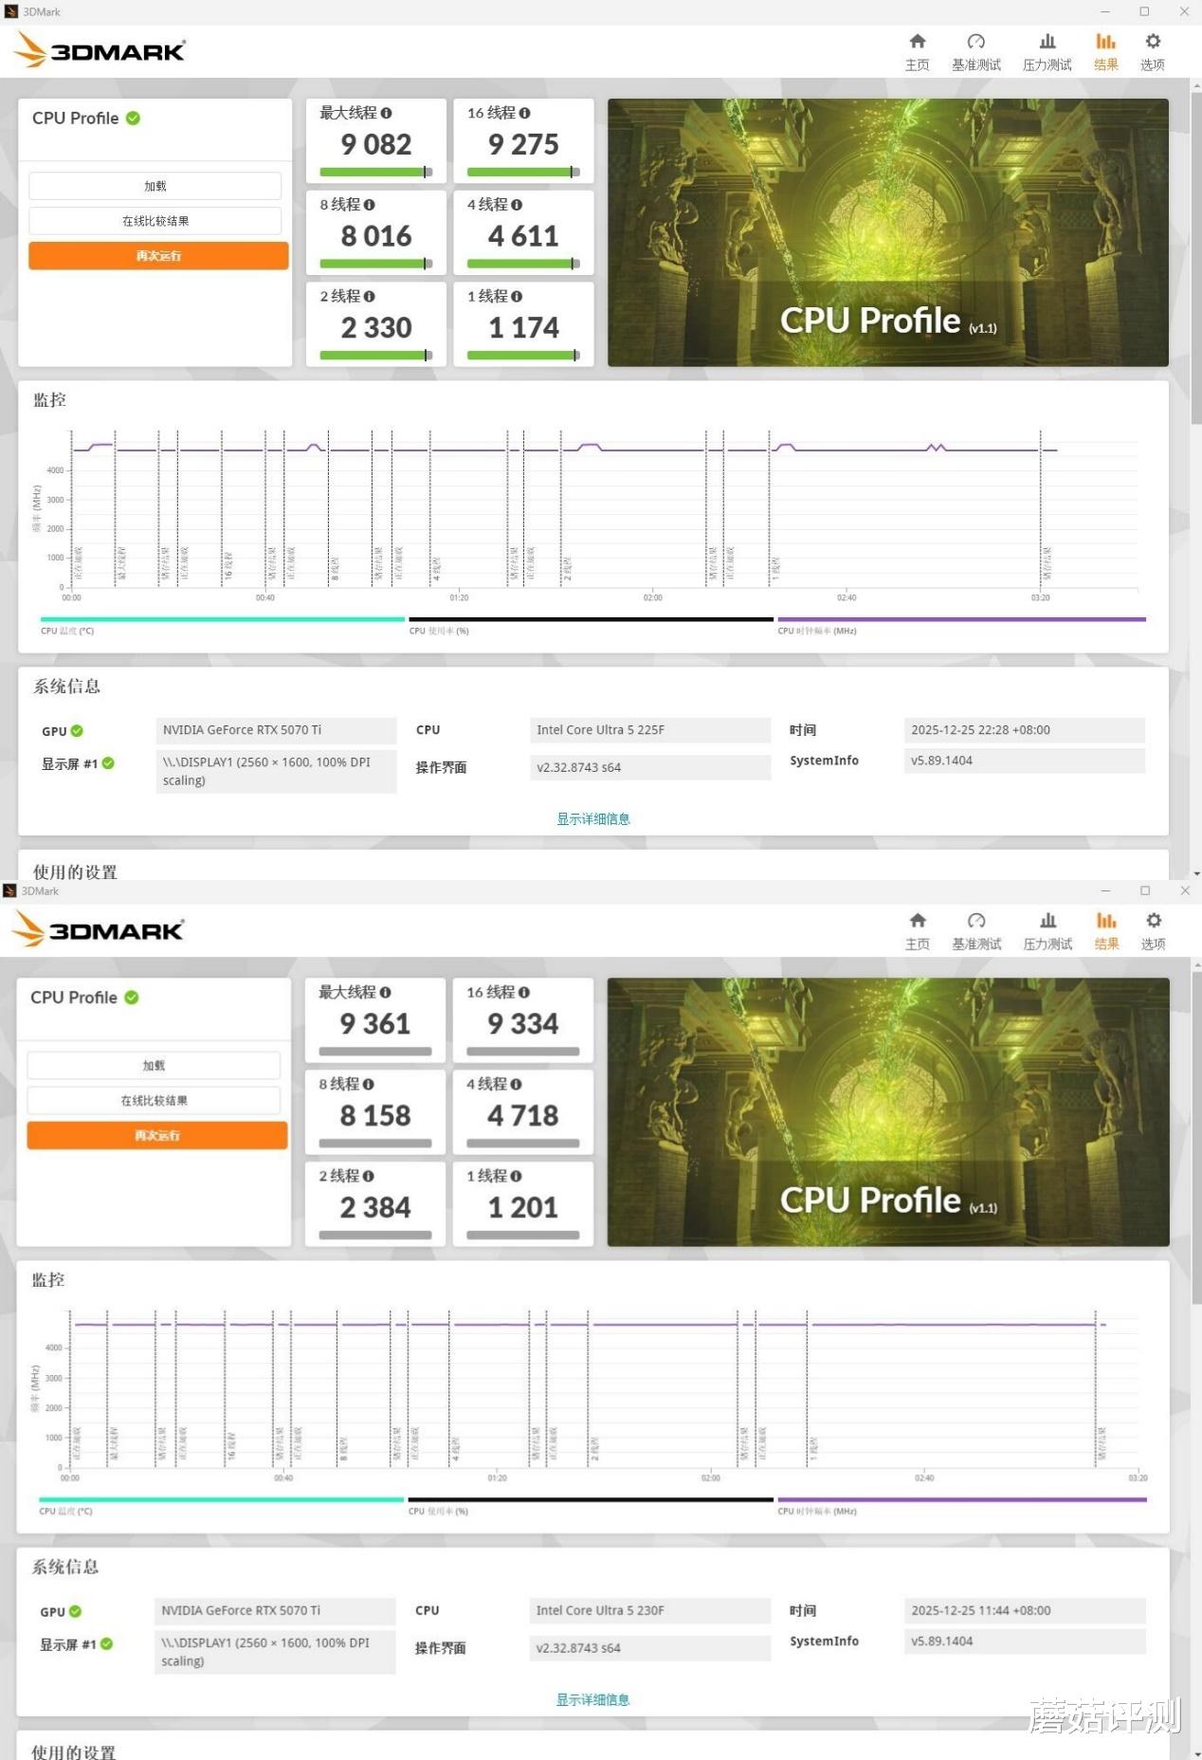
Task: Click info icon beside 16 线程 score 9 275
Action: (524, 113)
